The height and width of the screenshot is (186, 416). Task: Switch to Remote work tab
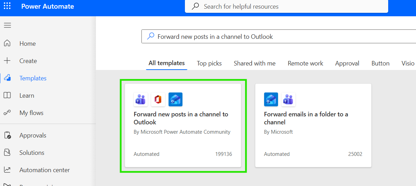(305, 63)
